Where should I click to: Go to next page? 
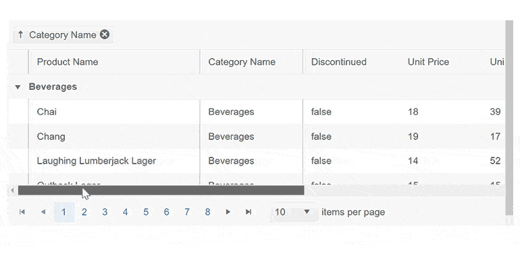228,212
